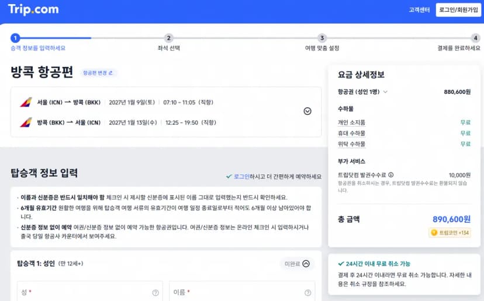Select step 3 circle 여행 맞춤 설정

tap(322, 38)
